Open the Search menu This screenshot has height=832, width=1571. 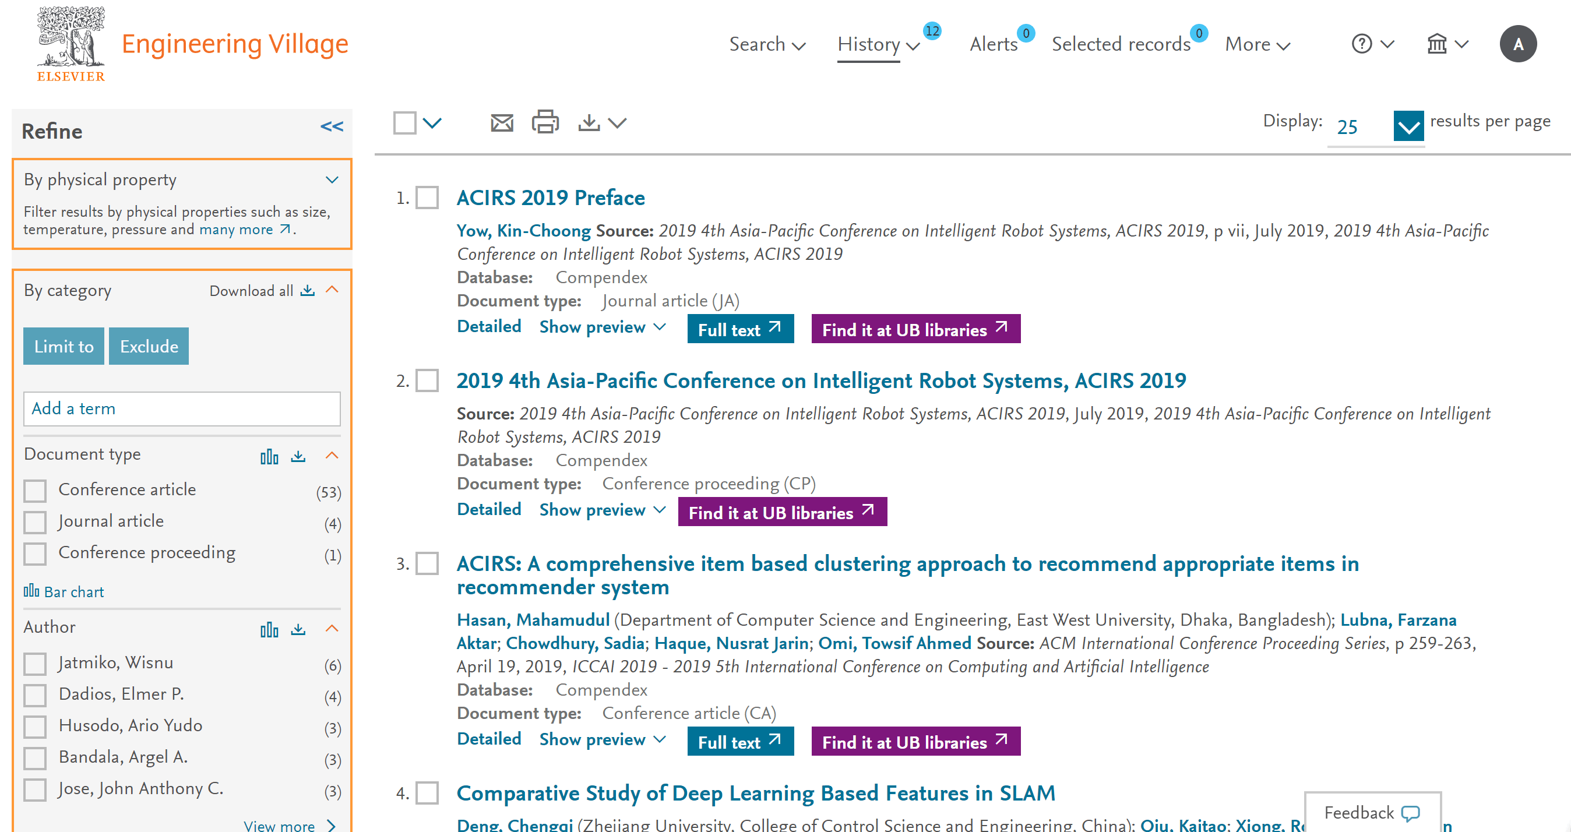coord(767,44)
